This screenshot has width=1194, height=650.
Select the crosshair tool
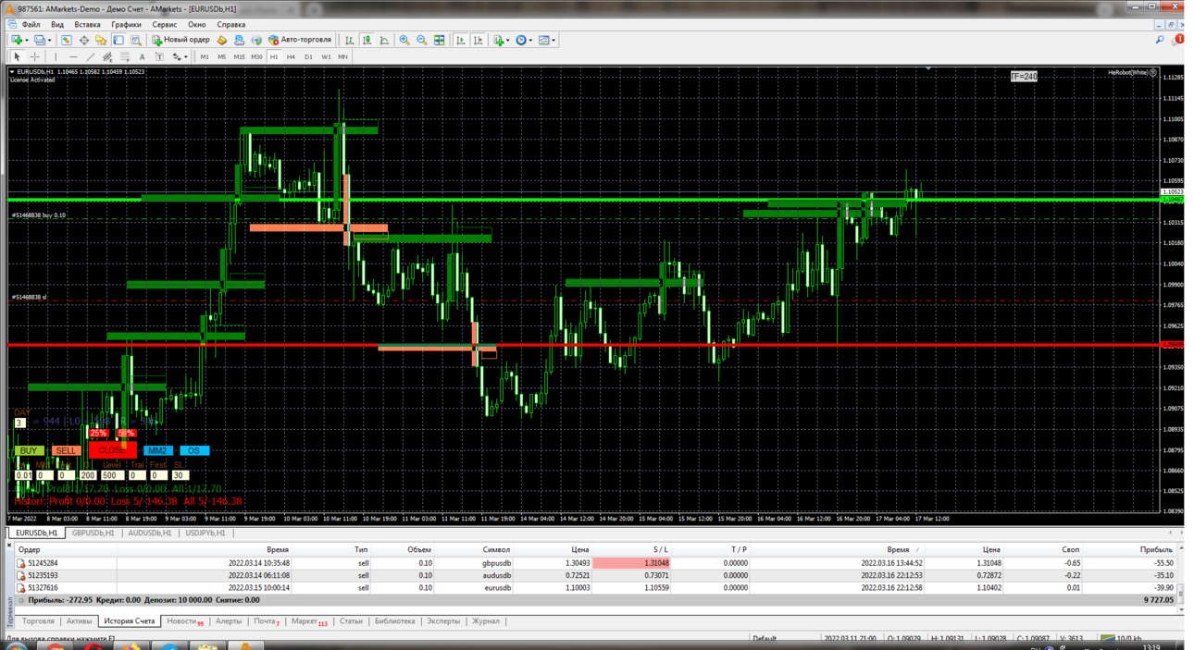pyautogui.click(x=35, y=57)
